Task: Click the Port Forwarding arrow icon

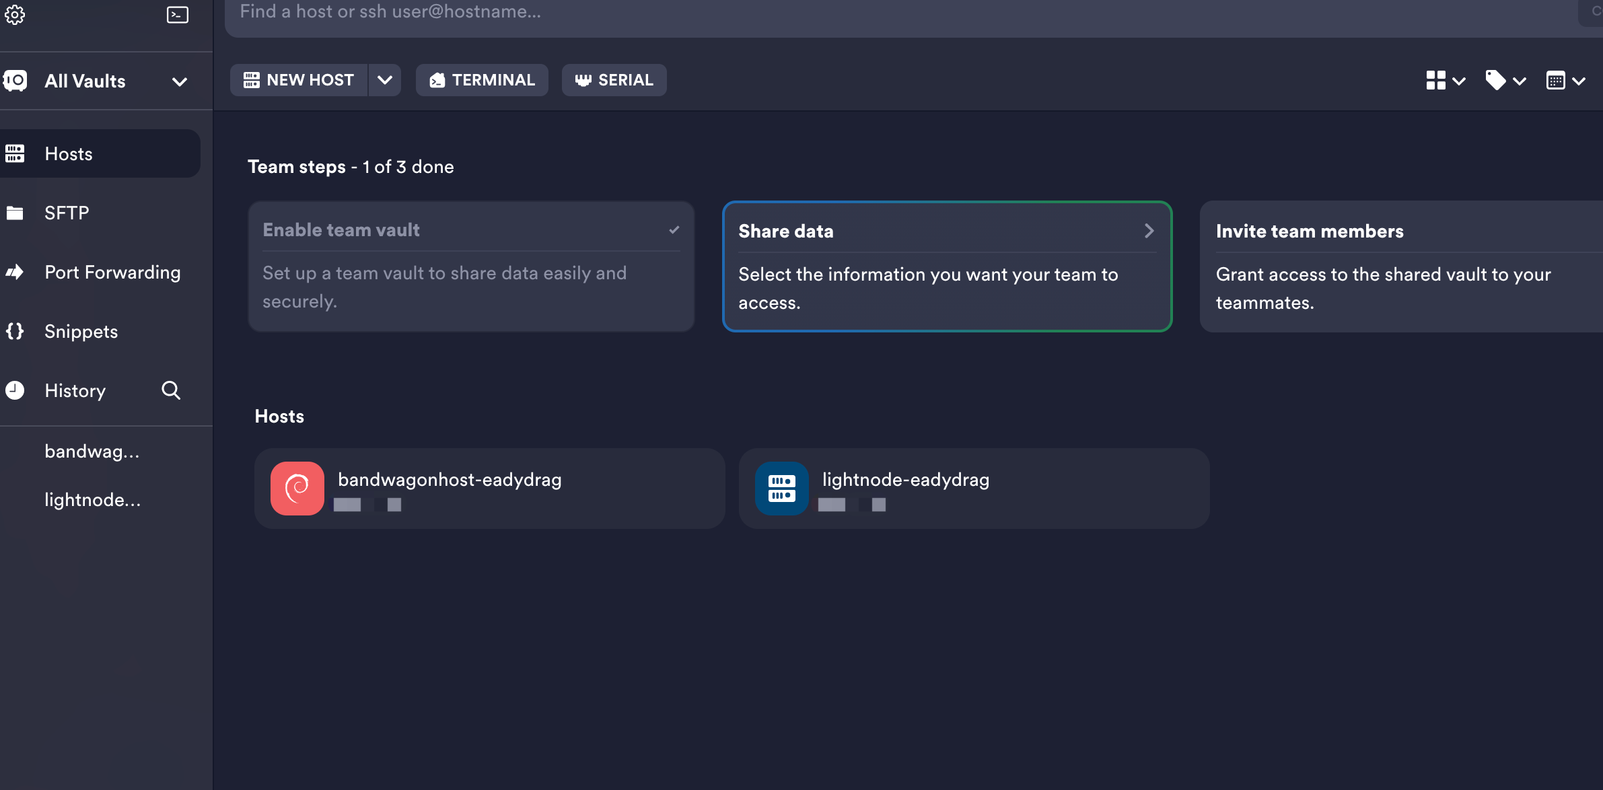Action: tap(15, 272)
